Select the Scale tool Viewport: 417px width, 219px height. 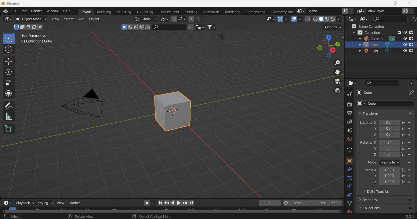9,83
